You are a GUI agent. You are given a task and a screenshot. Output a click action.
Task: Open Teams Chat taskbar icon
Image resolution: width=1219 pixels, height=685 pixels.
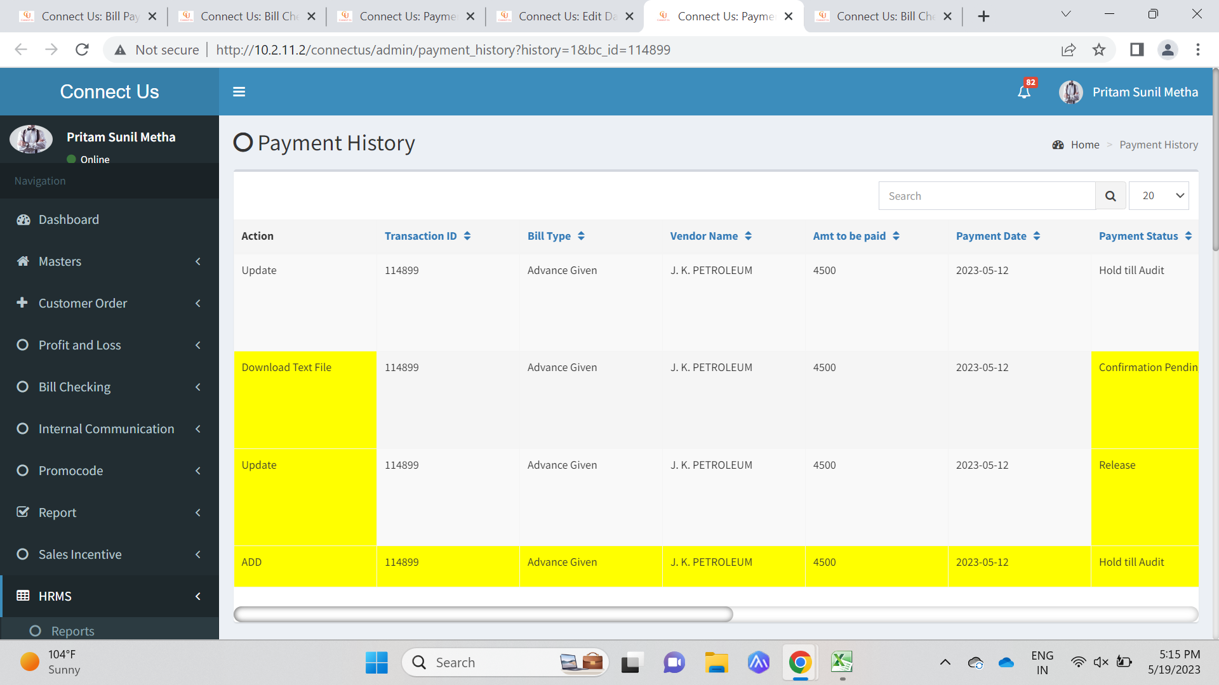coord(674,663)
